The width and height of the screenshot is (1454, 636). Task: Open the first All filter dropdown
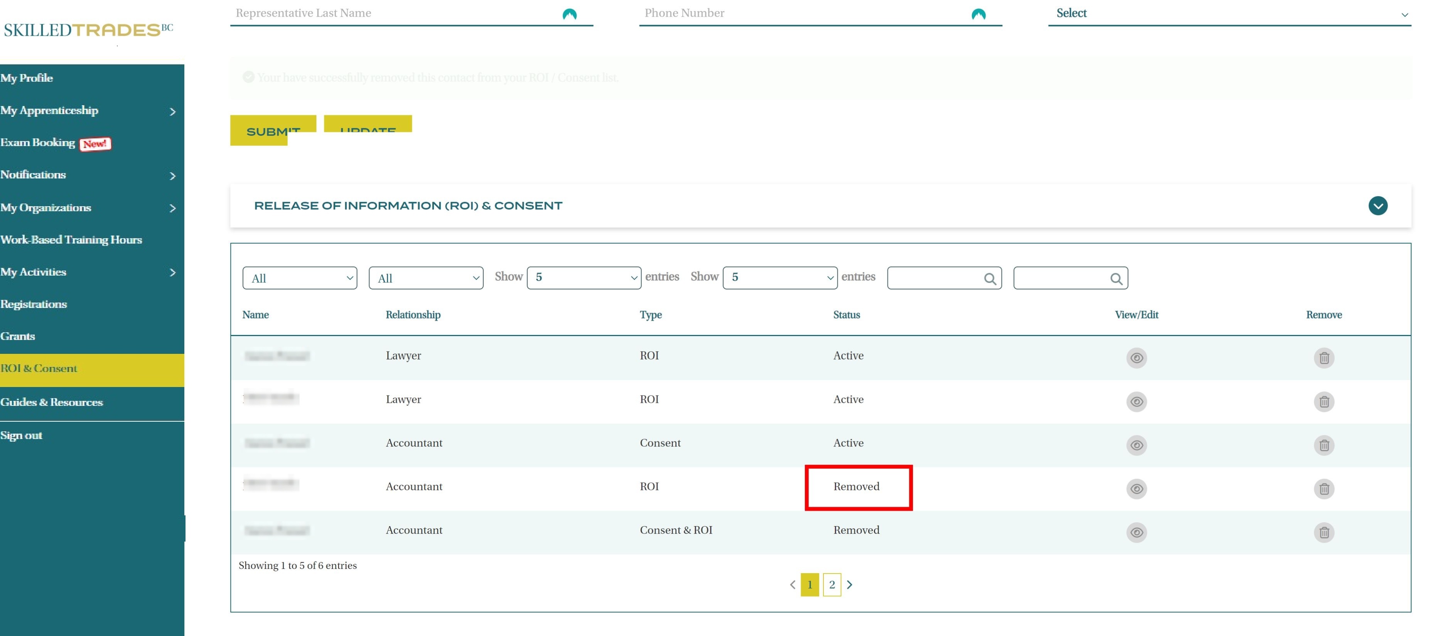[300, 278]
